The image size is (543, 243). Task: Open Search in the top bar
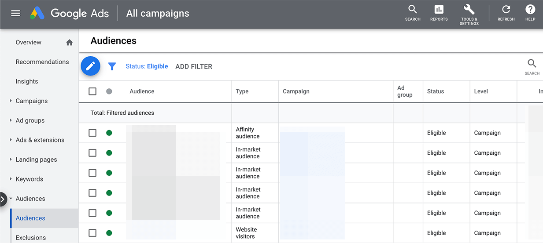point(413,13)
